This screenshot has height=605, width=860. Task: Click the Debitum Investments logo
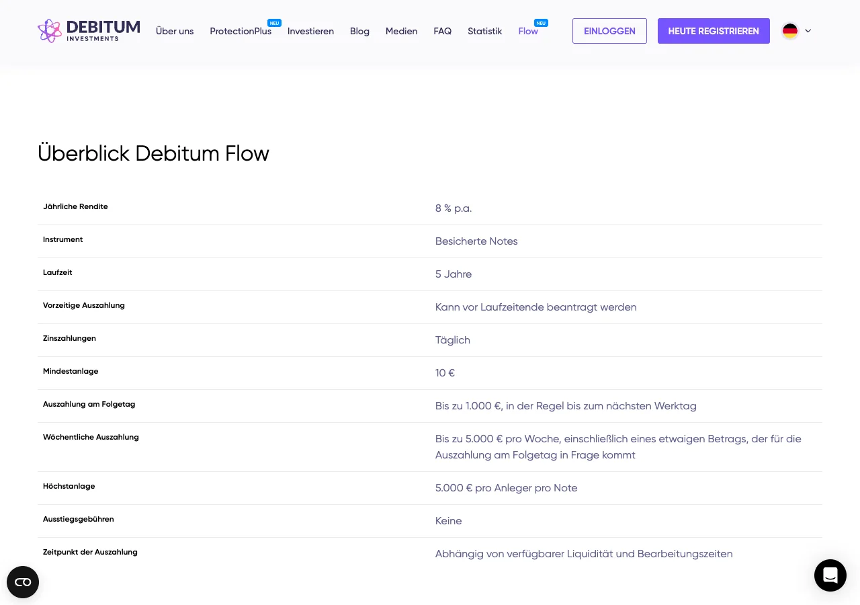click(89, 31)
